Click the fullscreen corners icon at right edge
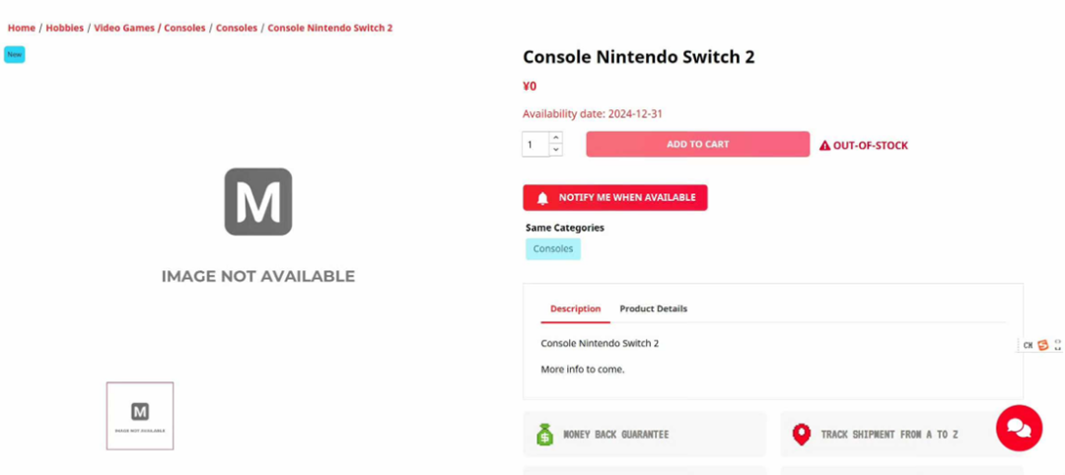 pyautogui.click(x=1057, y=345)
